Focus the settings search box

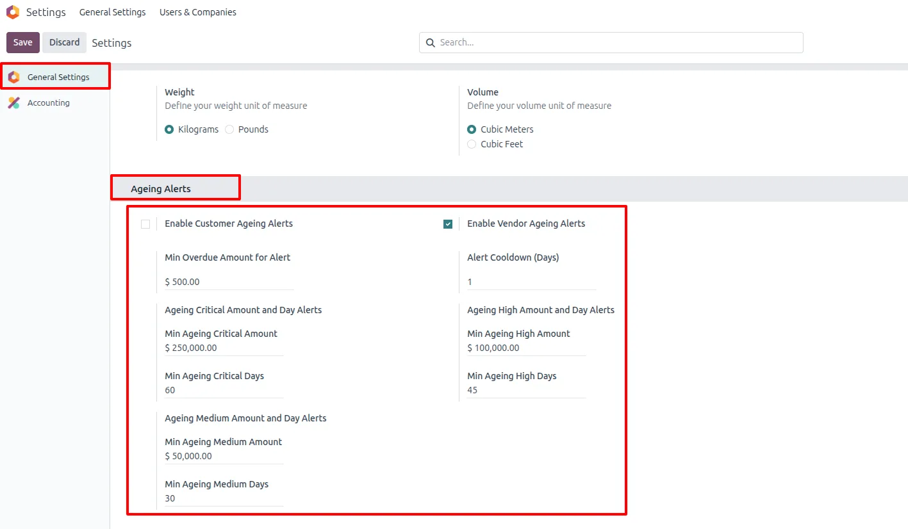pos(611,42)
